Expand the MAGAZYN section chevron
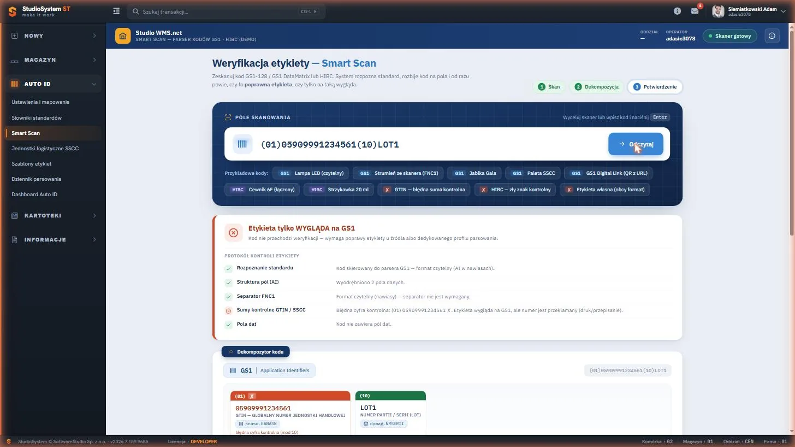This screenshot has height=447, width=795. point(94,60)
